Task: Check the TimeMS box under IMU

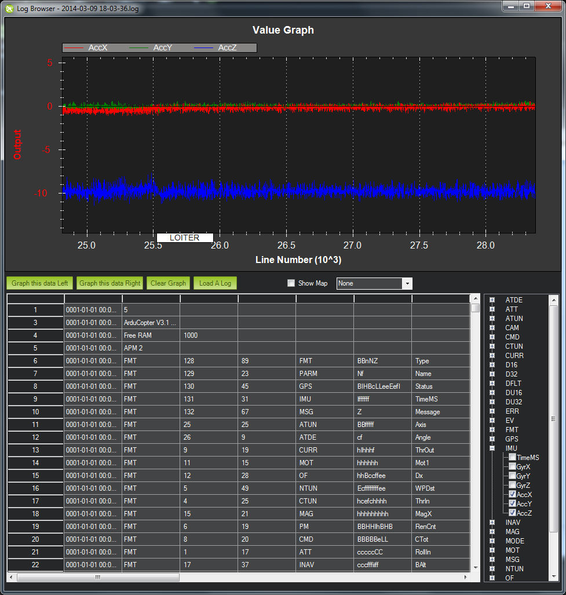Action: click(512, 457)
